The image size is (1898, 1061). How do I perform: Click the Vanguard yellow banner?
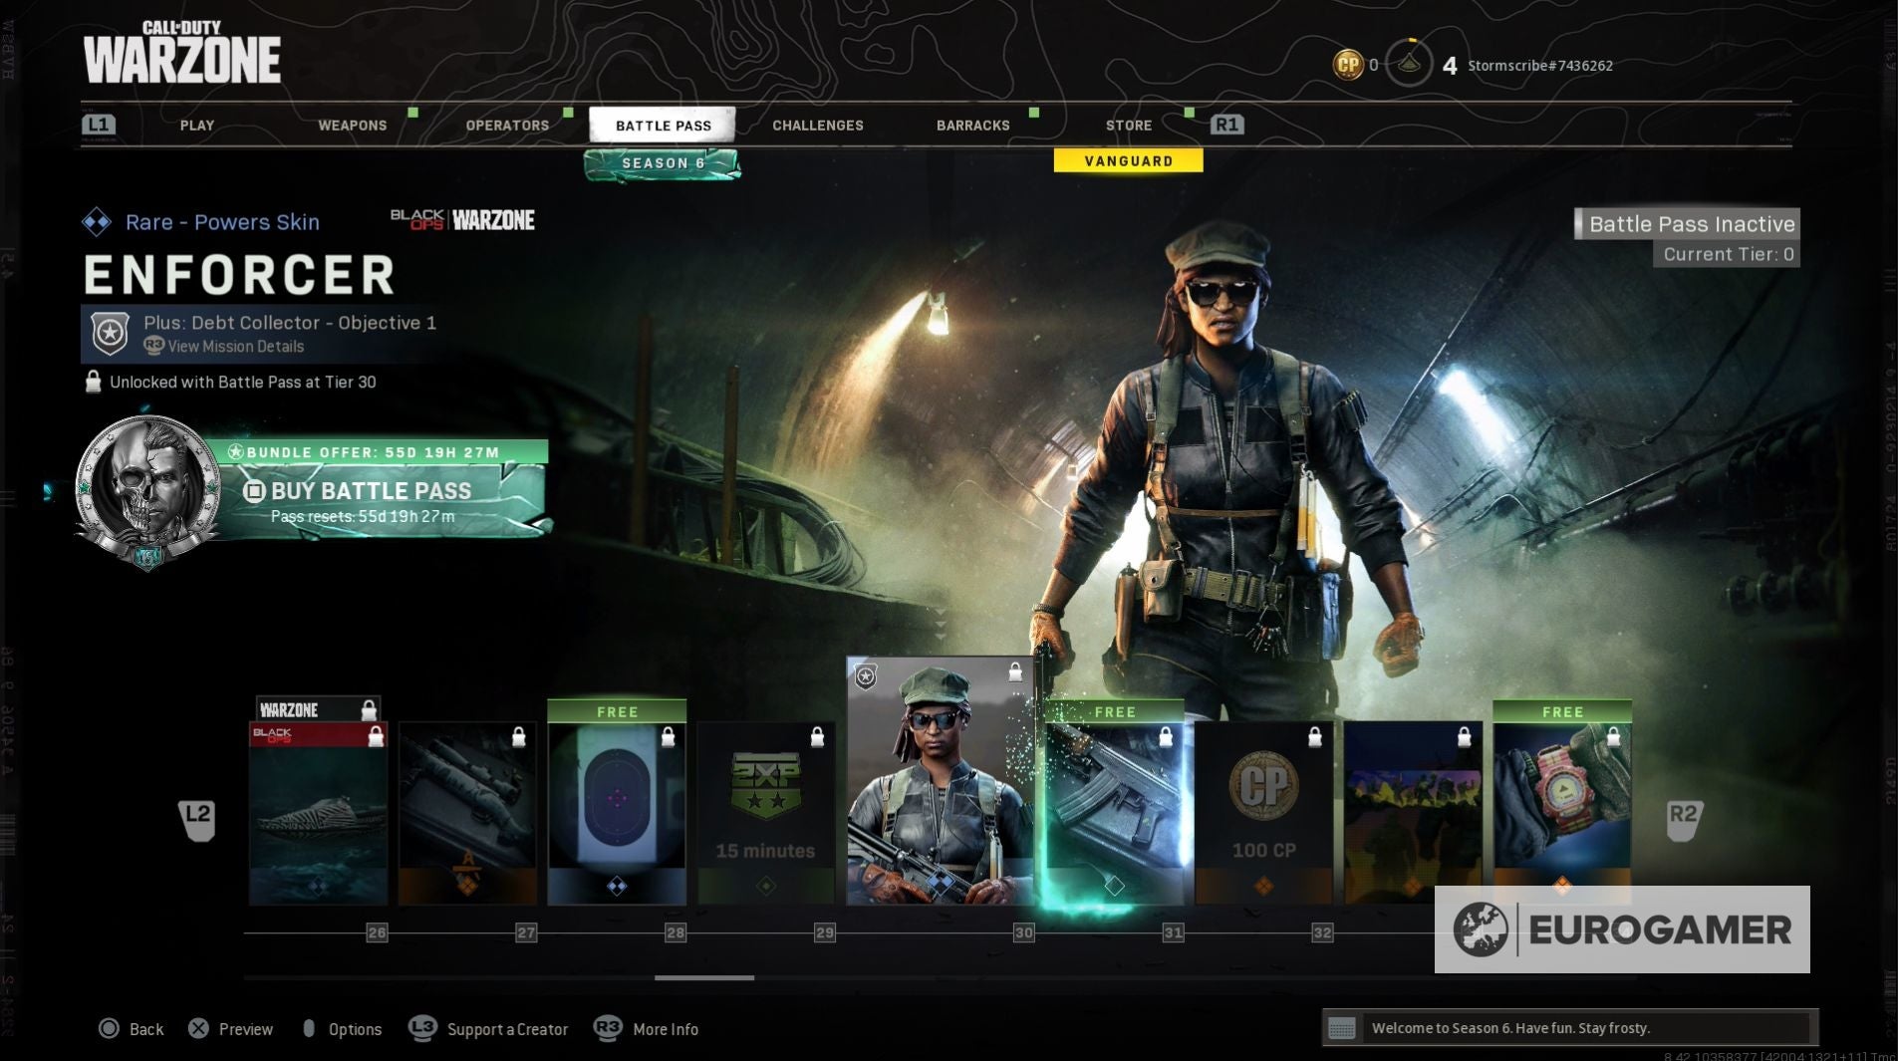[1128, 160]
